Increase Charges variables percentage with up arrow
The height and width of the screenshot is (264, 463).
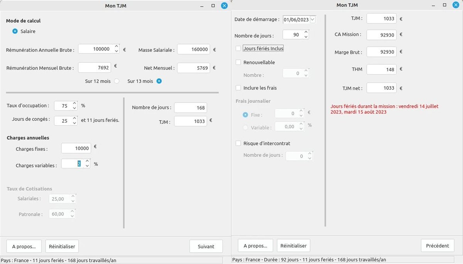pyautogui.click(x=87, y=161)
